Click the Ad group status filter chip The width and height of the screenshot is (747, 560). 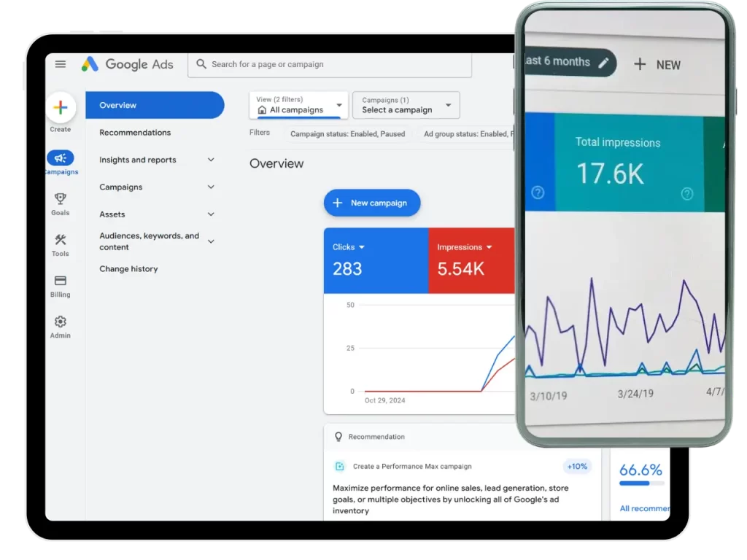coord(468,134)
